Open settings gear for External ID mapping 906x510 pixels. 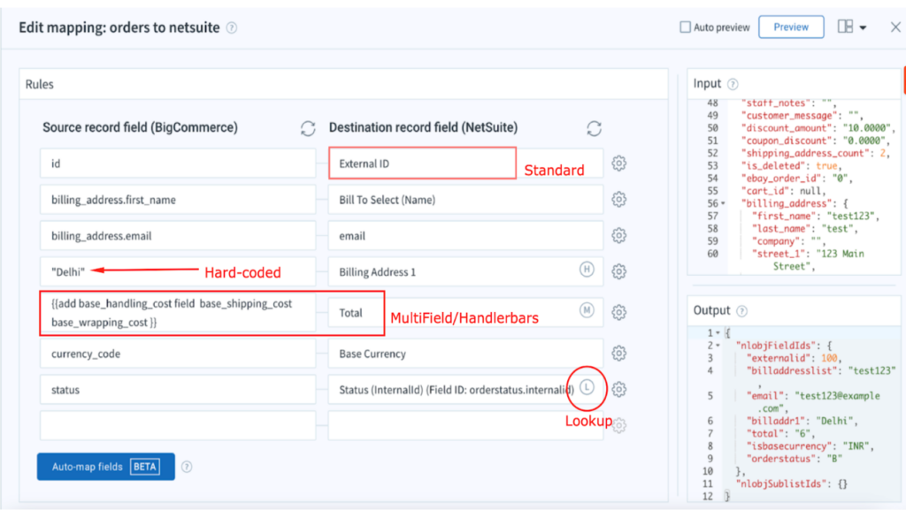[x=618, y=164]
